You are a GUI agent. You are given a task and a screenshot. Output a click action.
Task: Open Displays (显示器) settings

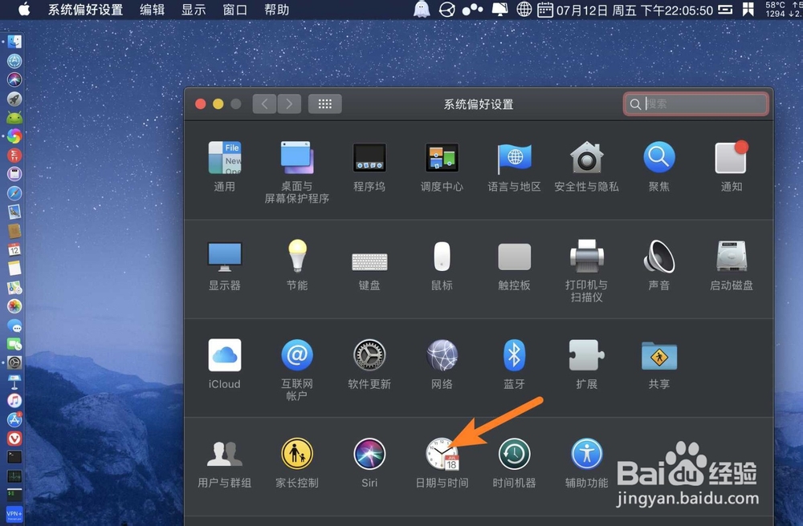click(224, 261)
